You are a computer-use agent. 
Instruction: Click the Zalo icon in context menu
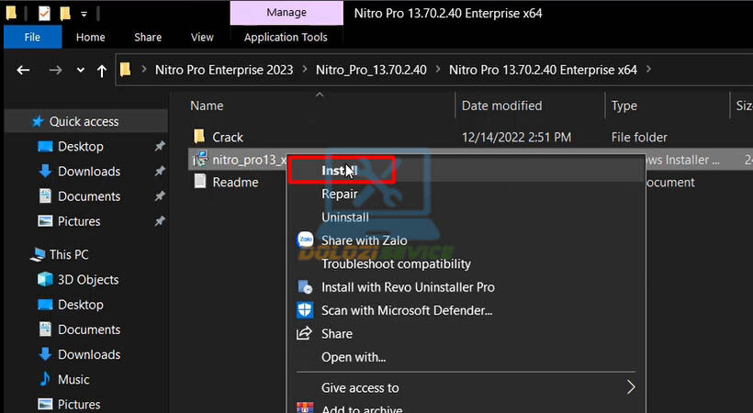[x=305, y=240]
